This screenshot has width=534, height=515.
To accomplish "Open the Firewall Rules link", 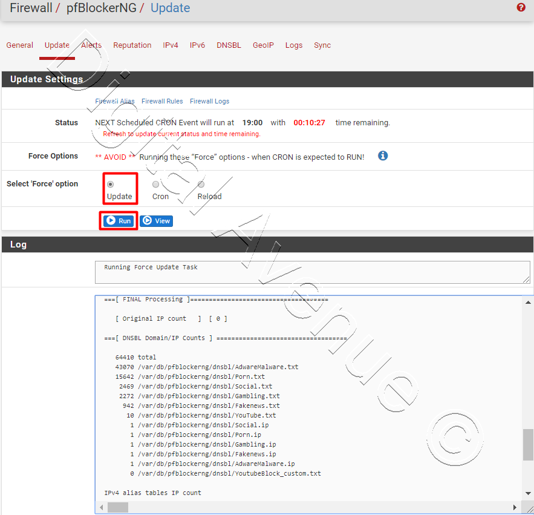I will click(162, 101).
